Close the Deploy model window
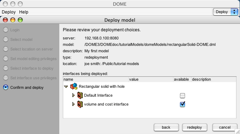This screenshot has width=240, height=134. (5, 20)
